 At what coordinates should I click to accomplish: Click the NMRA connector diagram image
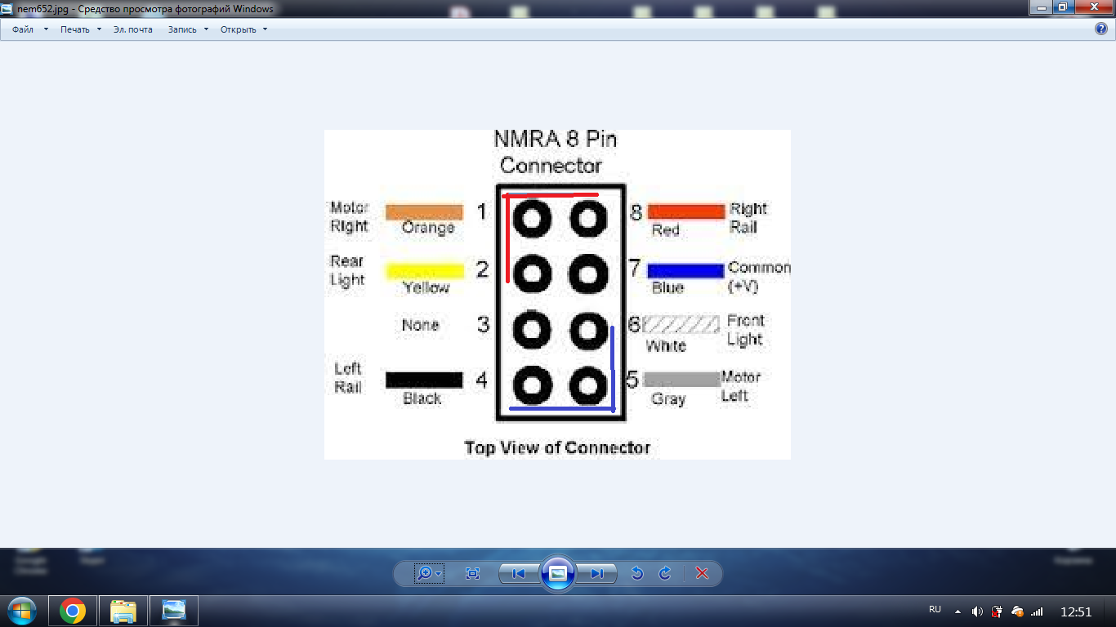[x=557, y=294]
